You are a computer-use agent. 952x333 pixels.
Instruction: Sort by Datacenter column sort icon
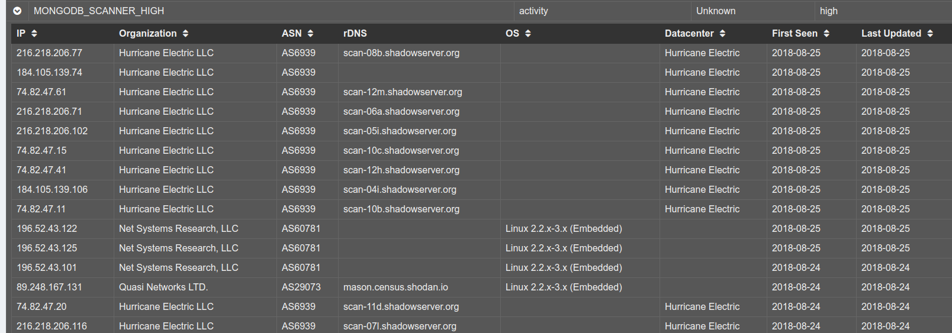pyautogui.click(x=722, y=33)
